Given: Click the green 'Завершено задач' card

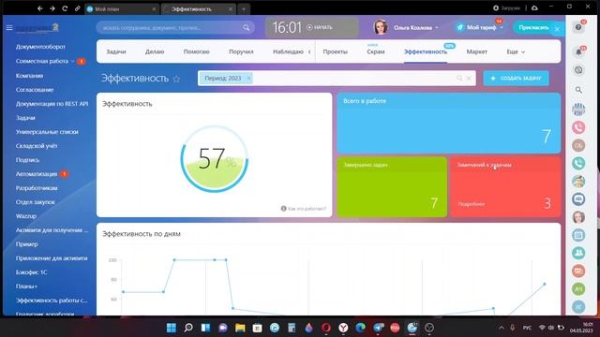Looking at the screenshot, I should (x=392, y=187).
